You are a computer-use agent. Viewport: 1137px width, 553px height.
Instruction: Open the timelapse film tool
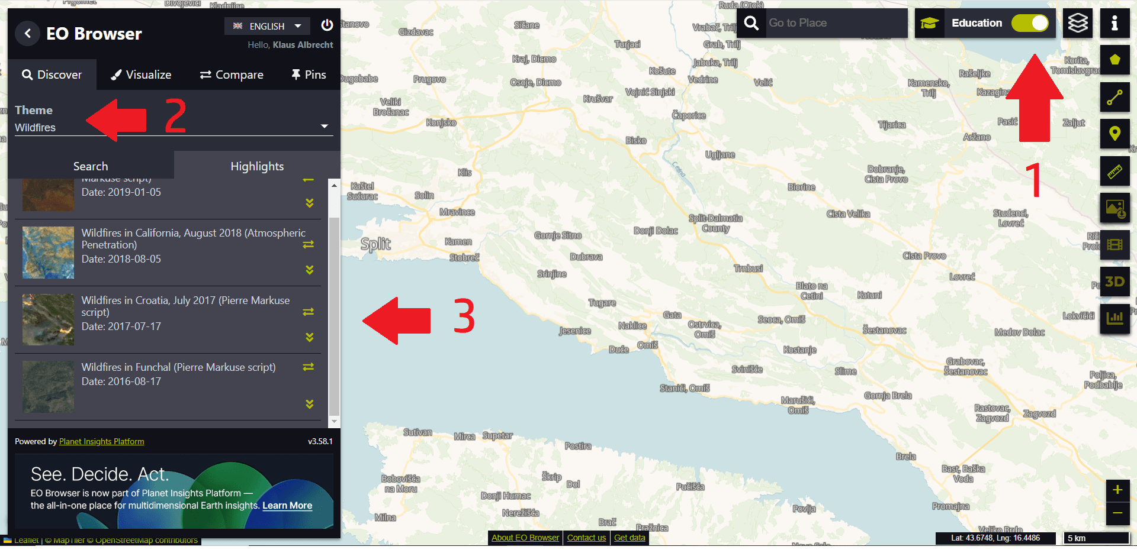point(1114,245)
